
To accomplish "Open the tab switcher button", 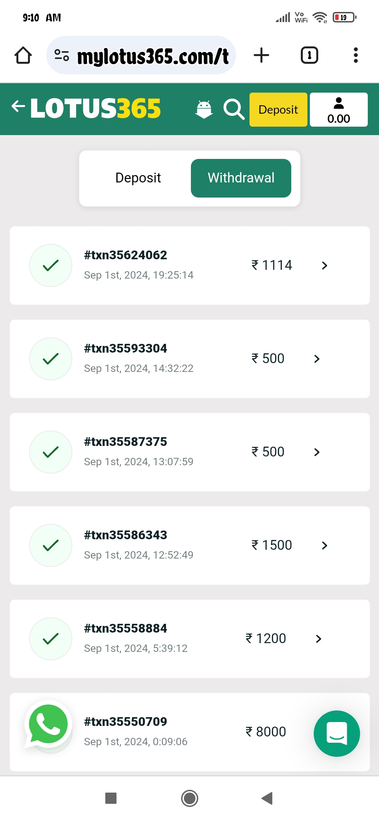I will 309,55.
